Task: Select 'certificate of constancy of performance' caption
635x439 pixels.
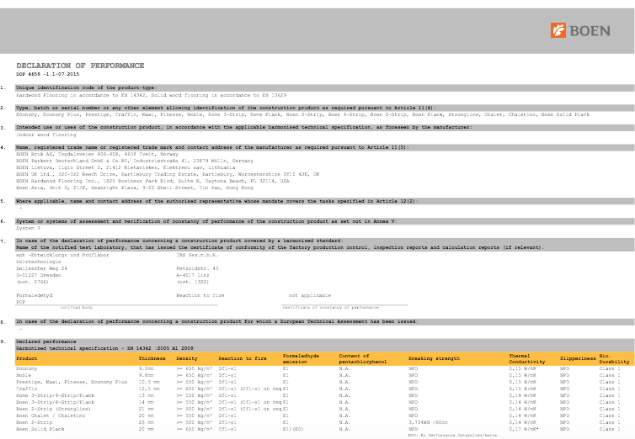Action: coord(331,308)
